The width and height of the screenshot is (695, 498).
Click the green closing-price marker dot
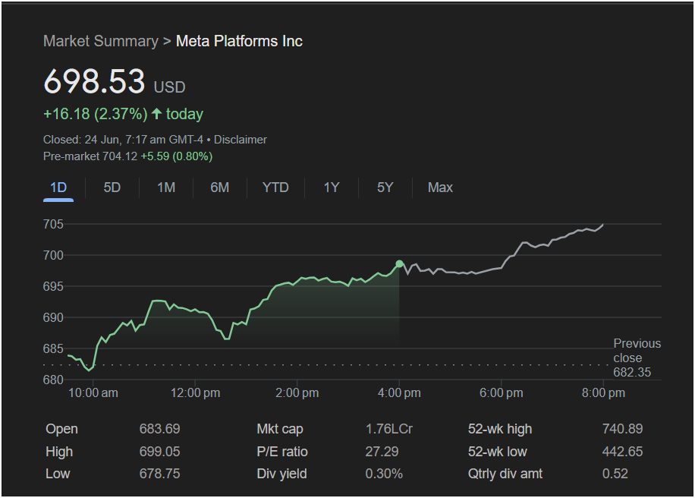click(x=399, y=264)
